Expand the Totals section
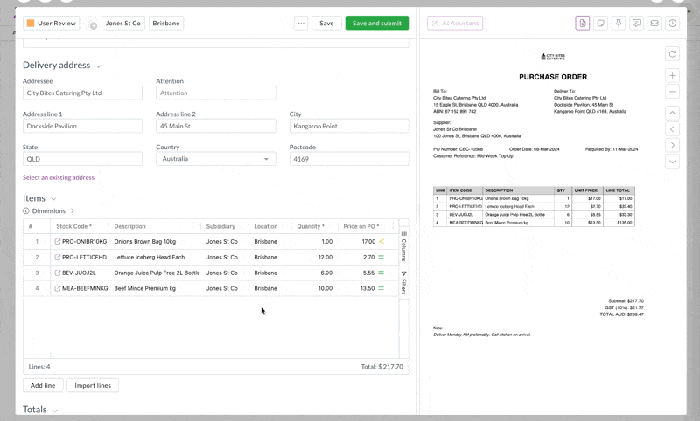This screenshot has width=700, height=421. tap(55, 411)
